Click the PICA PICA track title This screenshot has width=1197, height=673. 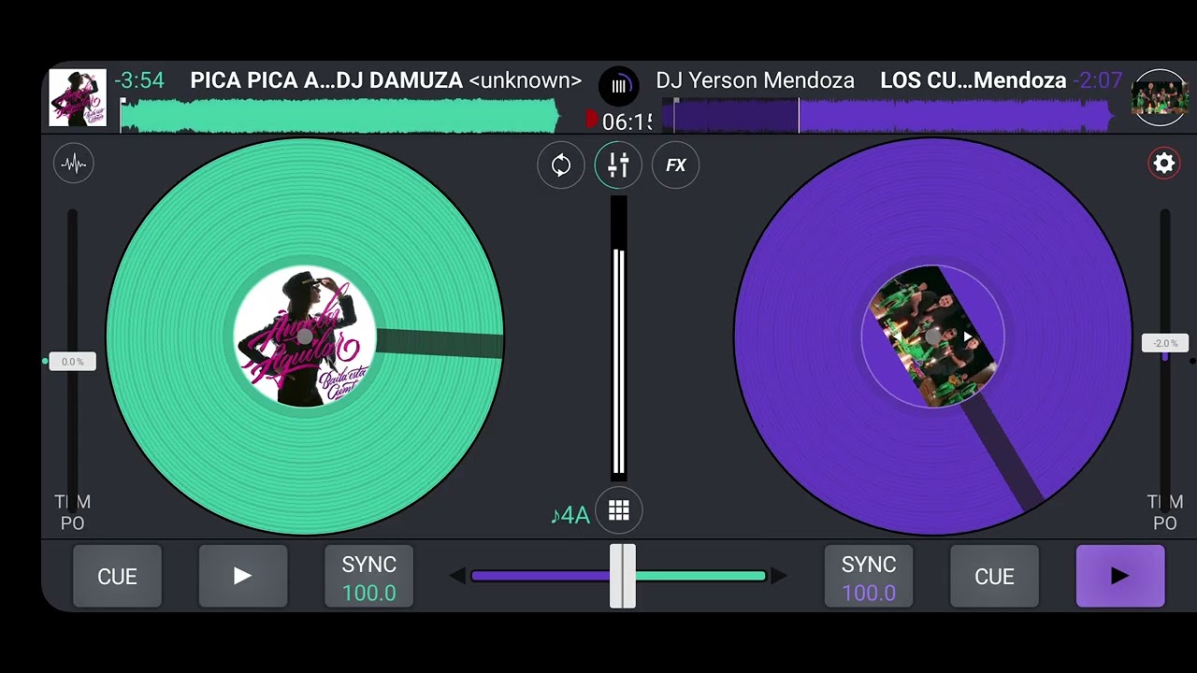326,80
